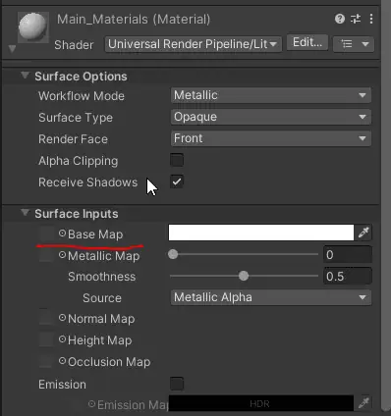Click the material preview sphere thumbnail

[x=33, y=27]
